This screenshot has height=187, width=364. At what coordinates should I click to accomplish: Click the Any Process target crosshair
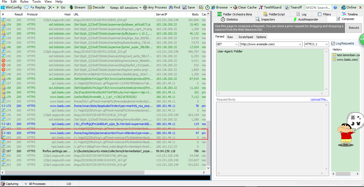pos(155,7)
